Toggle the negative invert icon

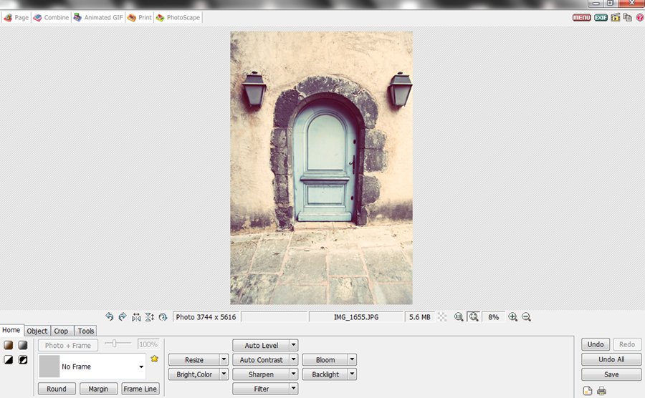point(23,360)
